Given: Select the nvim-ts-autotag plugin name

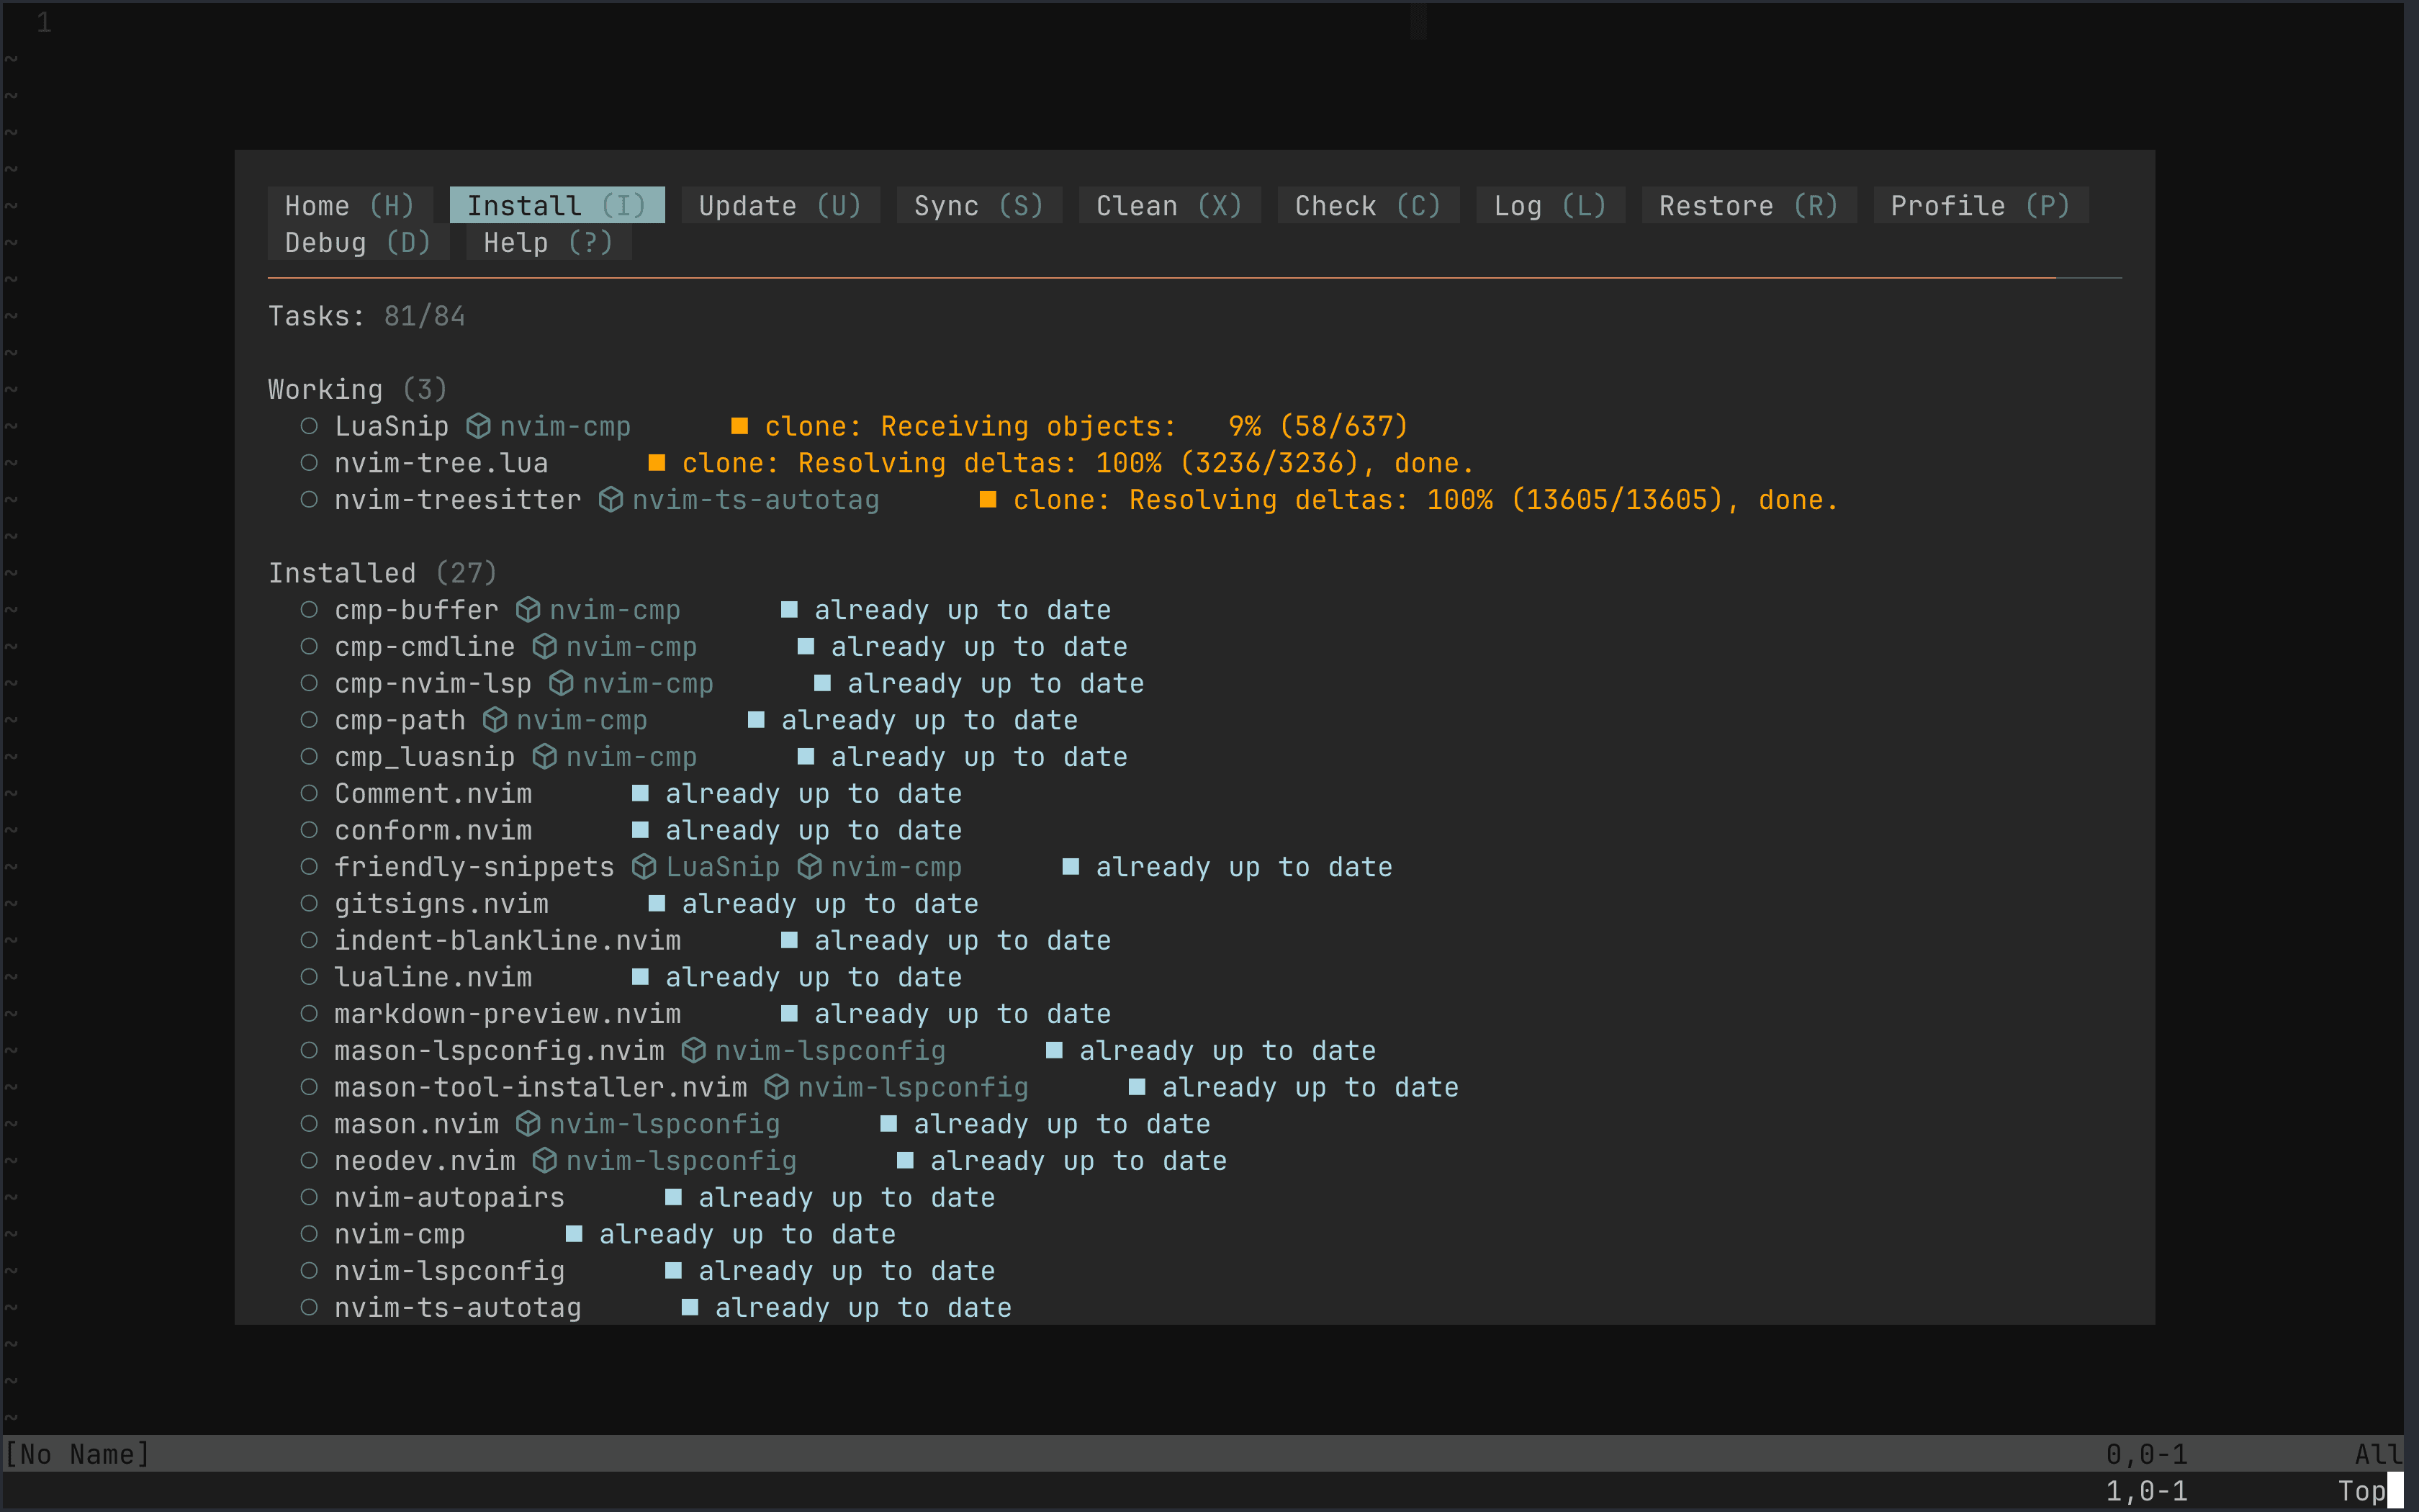Looking at the screenshot, I should [458, 1309].
